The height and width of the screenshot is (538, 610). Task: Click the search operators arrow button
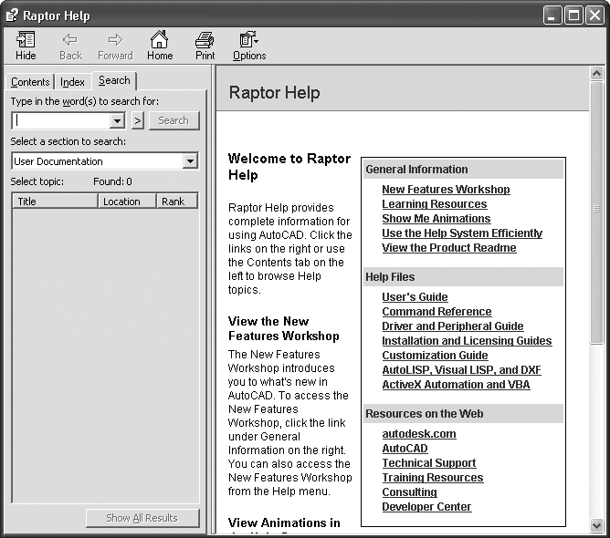[138, 120]
